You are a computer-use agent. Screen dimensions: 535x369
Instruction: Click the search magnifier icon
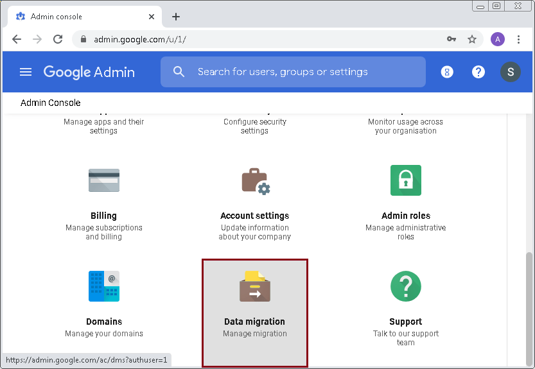pos(179,72)
